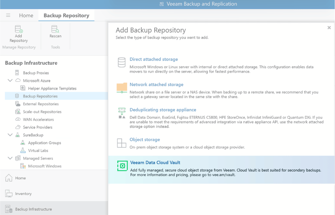The height and width of the screenshot is (215, 335).
Task: Select the Backup Repository ribbon tab
Action: click(66, 15)
